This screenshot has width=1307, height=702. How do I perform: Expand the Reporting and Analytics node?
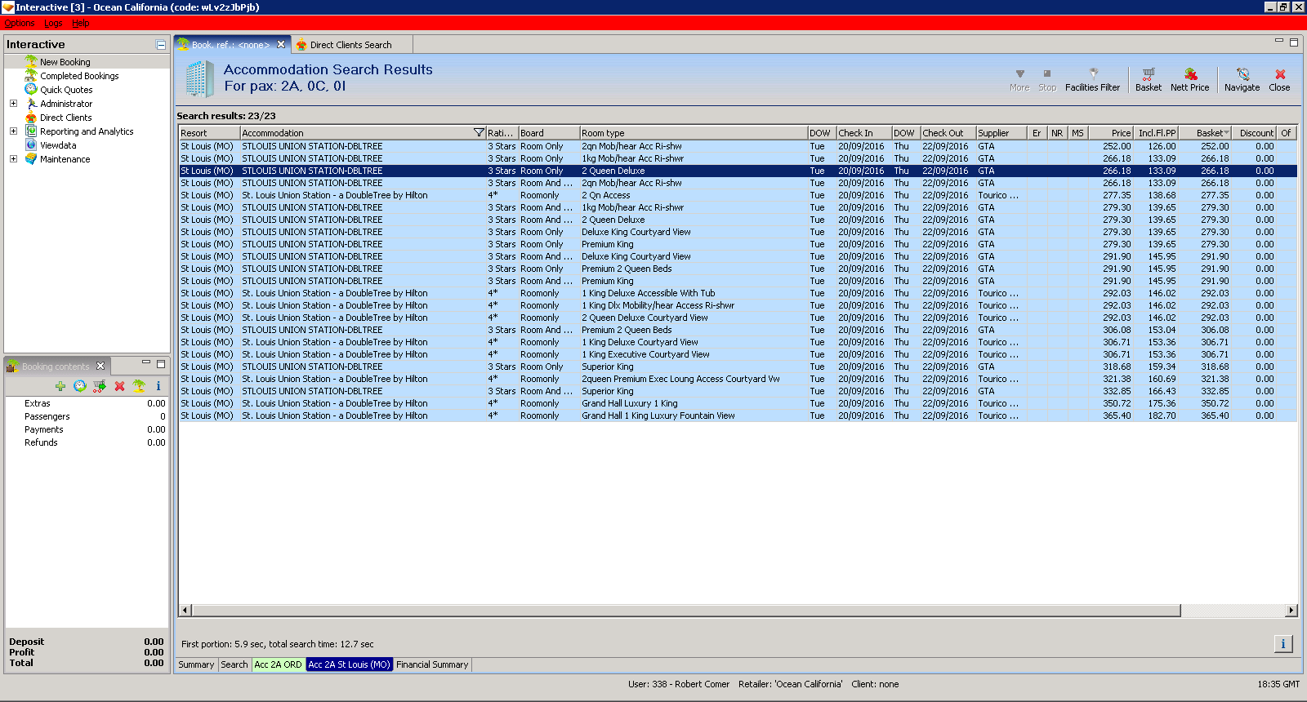(x=13, y=131)
